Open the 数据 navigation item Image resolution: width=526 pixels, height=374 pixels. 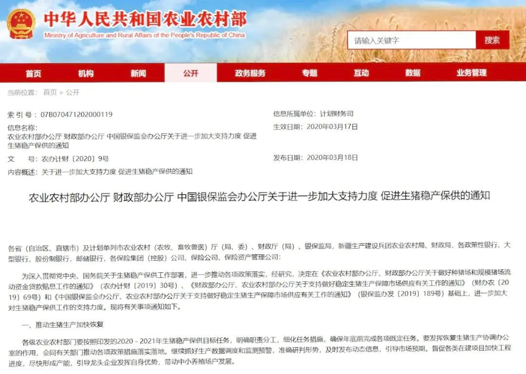(413, 73)
